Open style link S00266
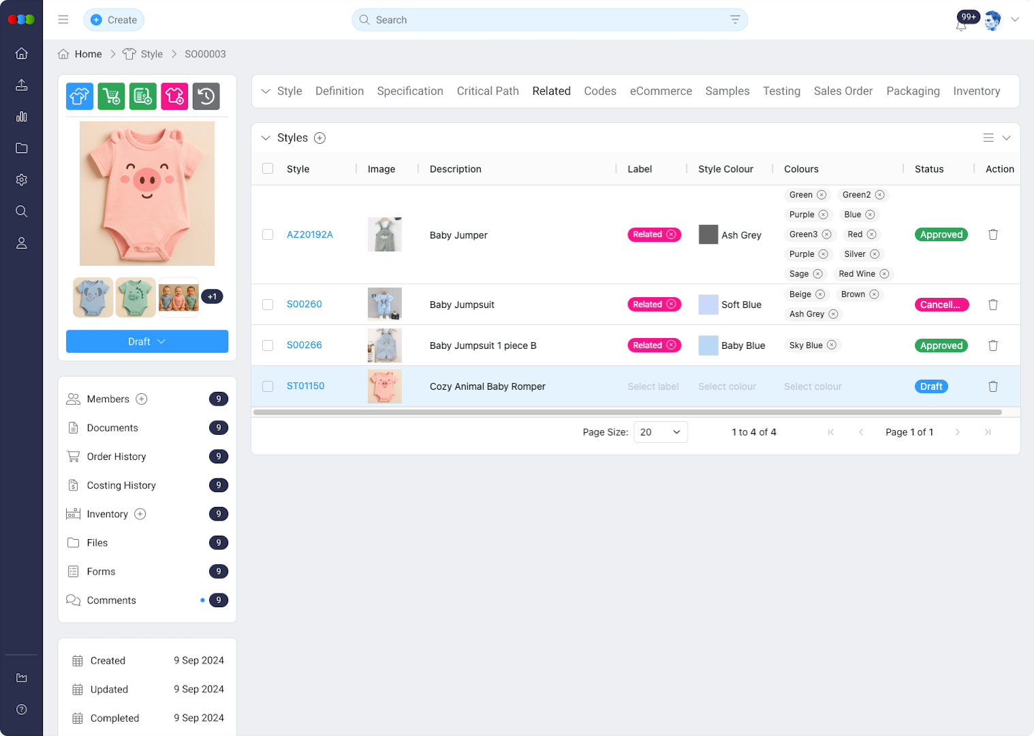Viewport: 1034px width, 736px height. [x=304, y=346]
